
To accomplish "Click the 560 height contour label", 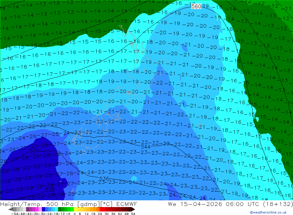I will pos(196,6).
